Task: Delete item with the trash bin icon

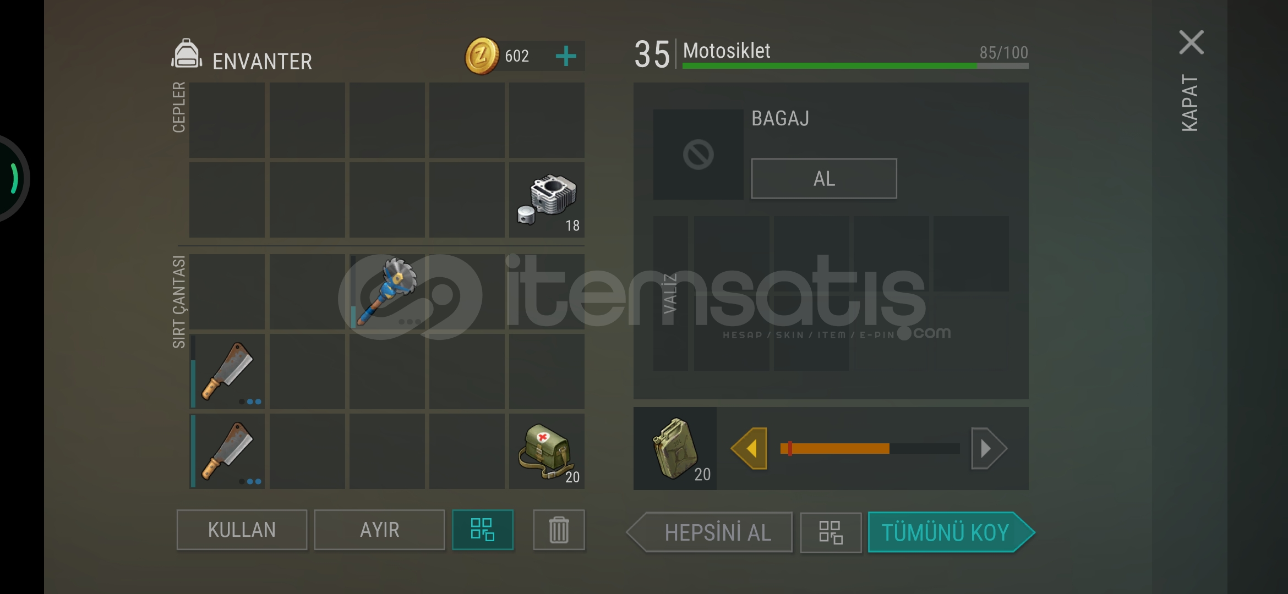Action: click(559, 530)
